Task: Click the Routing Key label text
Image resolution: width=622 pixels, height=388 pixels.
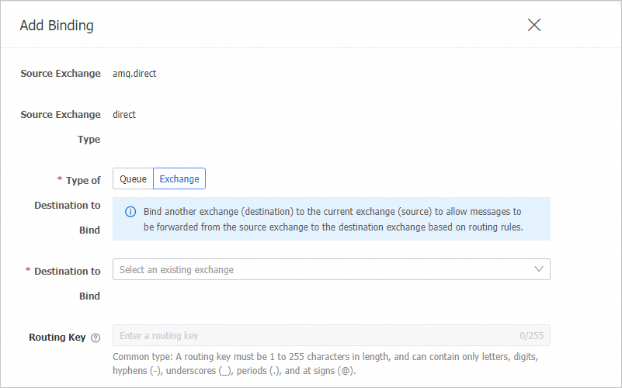Action: [57, 338]
